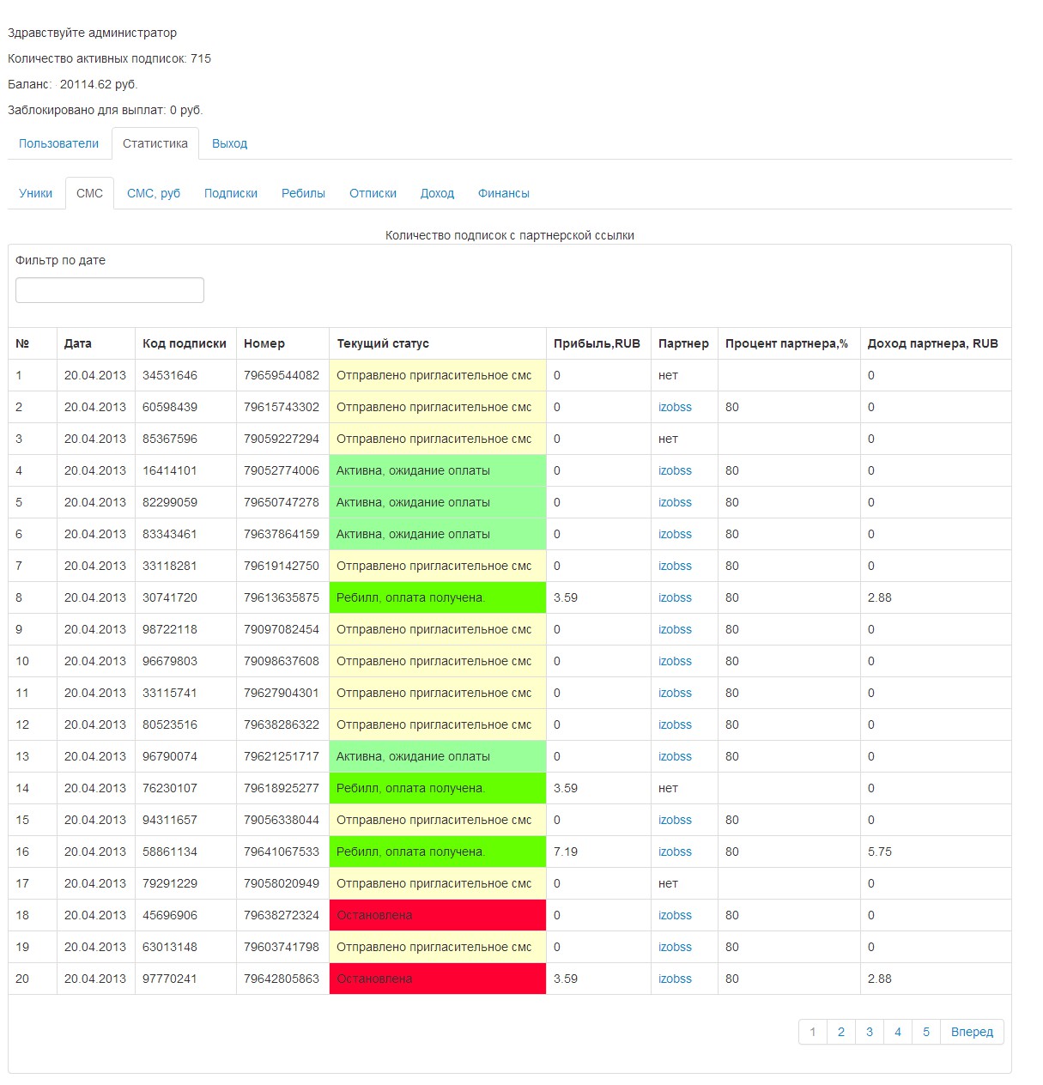
Task: Go to pagination page 1
Action: tap(813, 1032)
